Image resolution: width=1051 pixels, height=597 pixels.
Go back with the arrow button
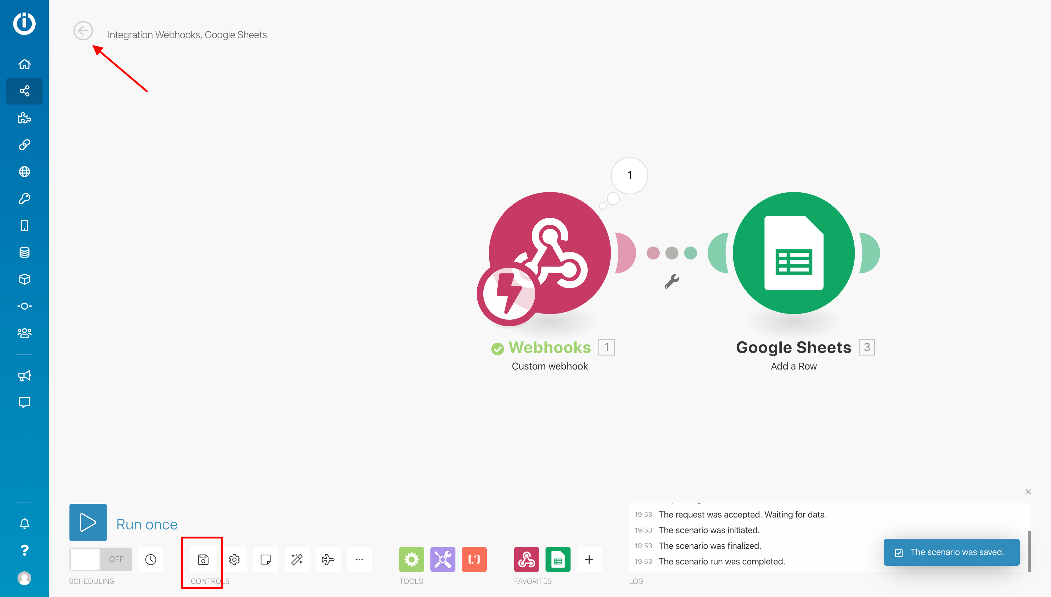(83, 31)
